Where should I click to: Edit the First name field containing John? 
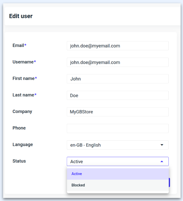tap(118, 79)
